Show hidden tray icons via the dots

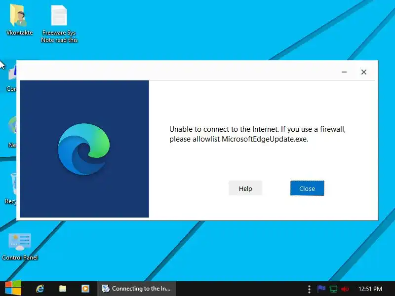(x=309, y=289)
